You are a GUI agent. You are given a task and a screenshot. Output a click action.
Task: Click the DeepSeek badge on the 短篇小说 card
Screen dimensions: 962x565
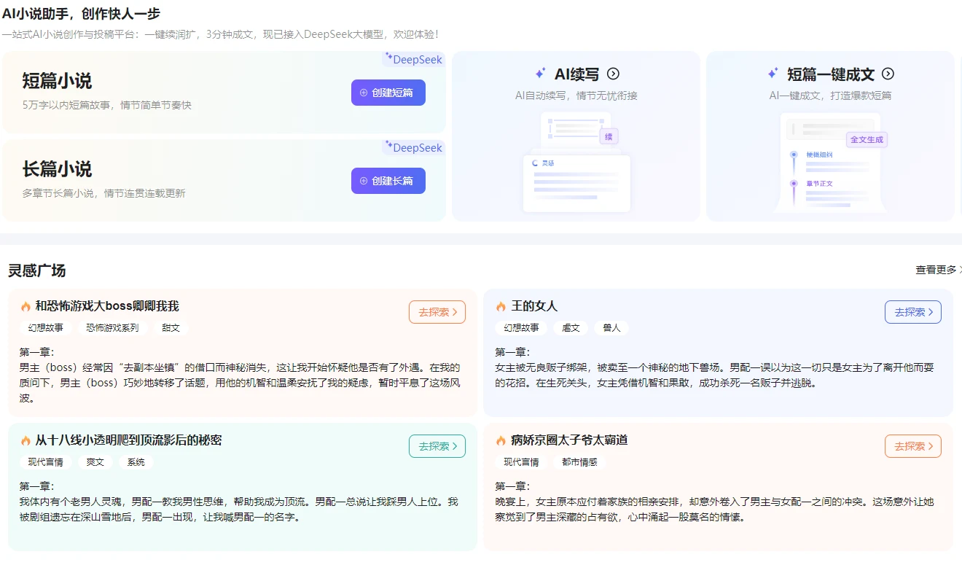pyautogui.click(x=412, y=60)
